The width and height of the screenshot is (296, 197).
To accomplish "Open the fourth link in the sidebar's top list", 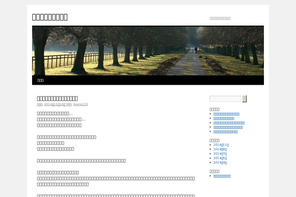I will point(228,128).
